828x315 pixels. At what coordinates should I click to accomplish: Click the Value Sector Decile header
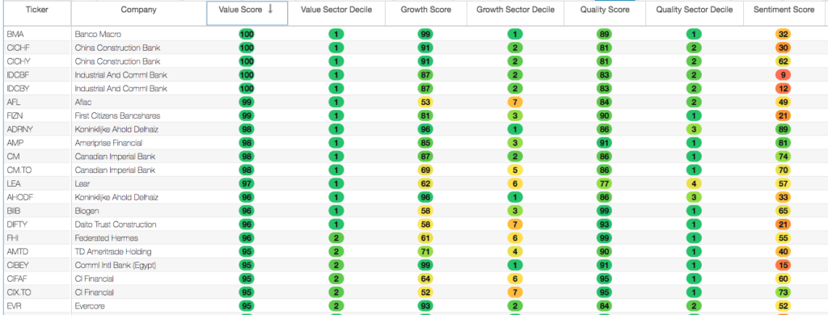336,10
